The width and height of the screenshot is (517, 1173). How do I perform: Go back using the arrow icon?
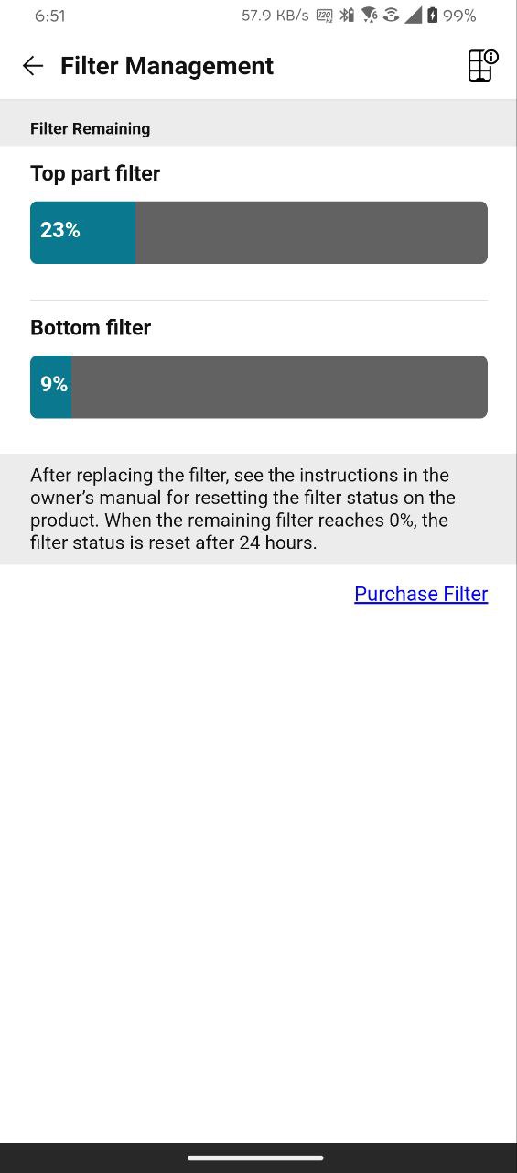pos(33,66)
